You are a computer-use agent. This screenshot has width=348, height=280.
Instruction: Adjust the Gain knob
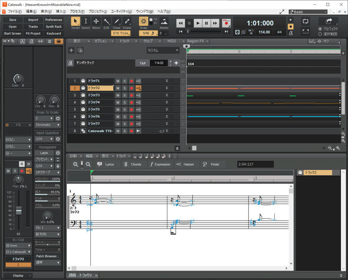pos(18,79)
